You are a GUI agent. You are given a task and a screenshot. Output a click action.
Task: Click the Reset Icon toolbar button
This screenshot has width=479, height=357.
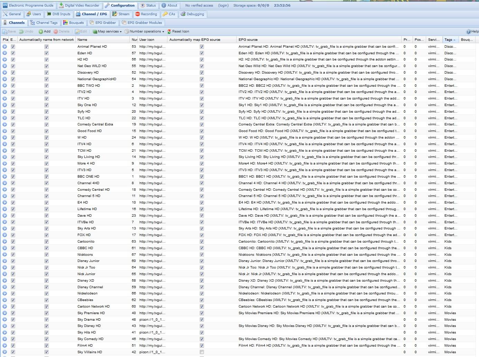tap(178, 31)
